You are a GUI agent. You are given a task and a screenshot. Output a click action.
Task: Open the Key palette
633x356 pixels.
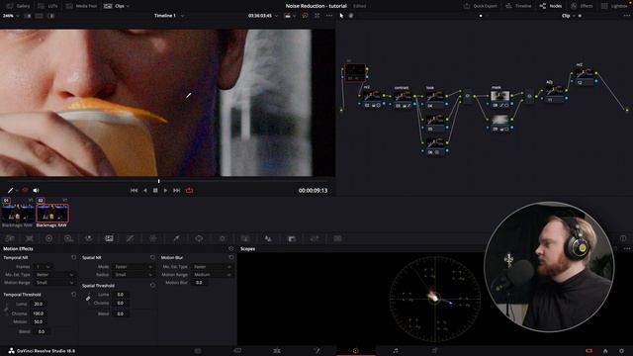(292, 238)
